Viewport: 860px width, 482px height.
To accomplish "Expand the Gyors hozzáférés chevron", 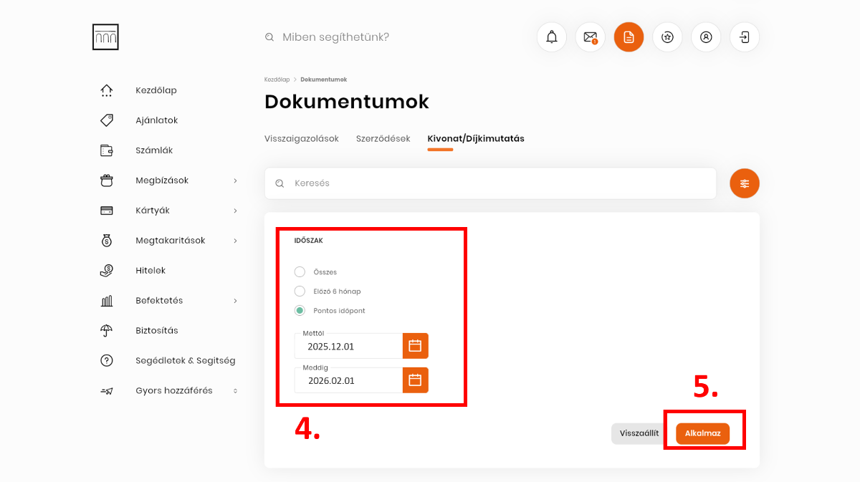I will coord(235,391).
